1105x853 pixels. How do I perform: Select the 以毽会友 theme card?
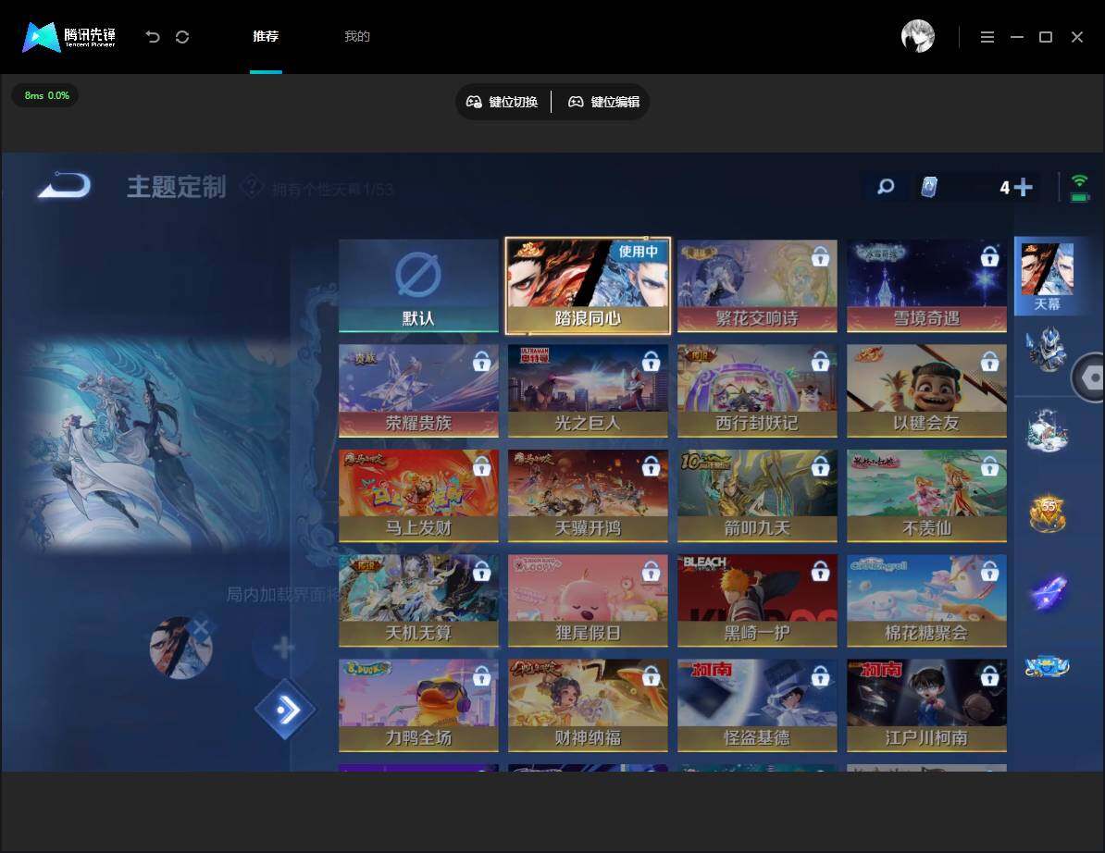pos(926,390)
